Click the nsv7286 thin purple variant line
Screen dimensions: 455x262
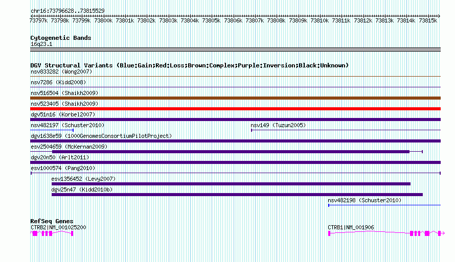pyautogui.click(x=235, y=87)
